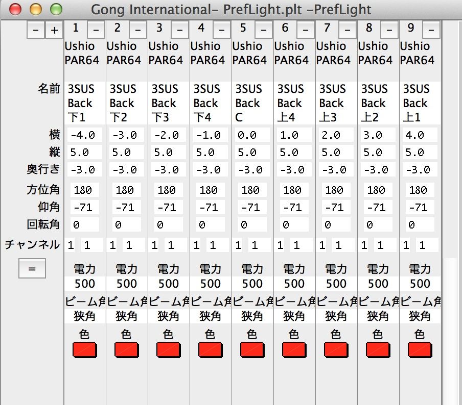Viewport: 462px width, 405px height.
Task: Open color swatch of fixture 1
Action: coord(84,350)
